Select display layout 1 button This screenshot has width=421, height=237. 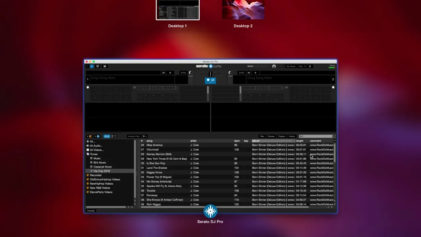click(87, 66)
